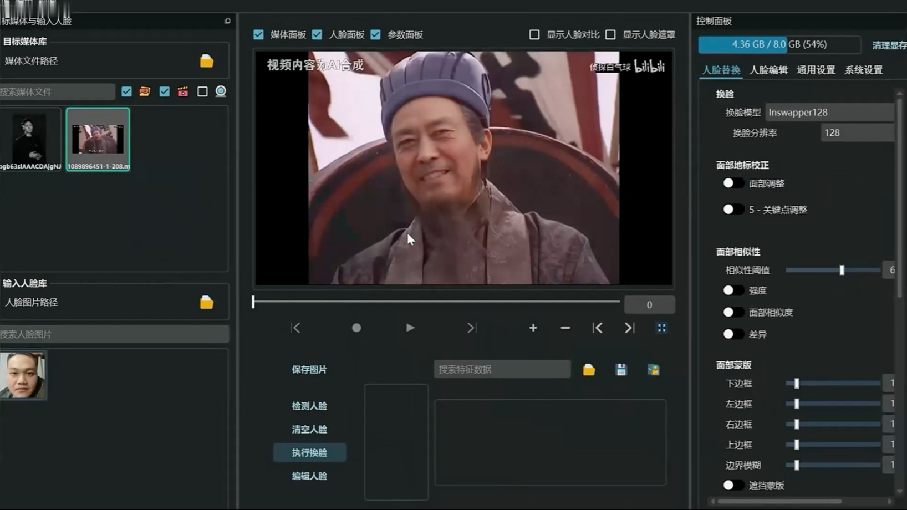The image size is (907, 510).
Task: Click the 清空人脸 button
Action: (309, 429)
